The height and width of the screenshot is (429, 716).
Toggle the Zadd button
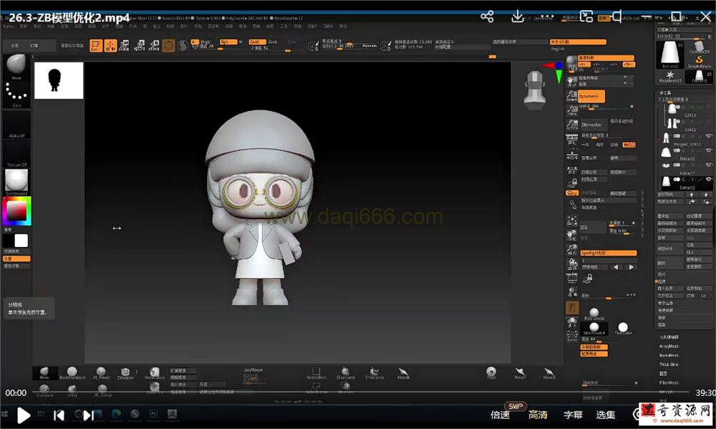tap(257, 42)
